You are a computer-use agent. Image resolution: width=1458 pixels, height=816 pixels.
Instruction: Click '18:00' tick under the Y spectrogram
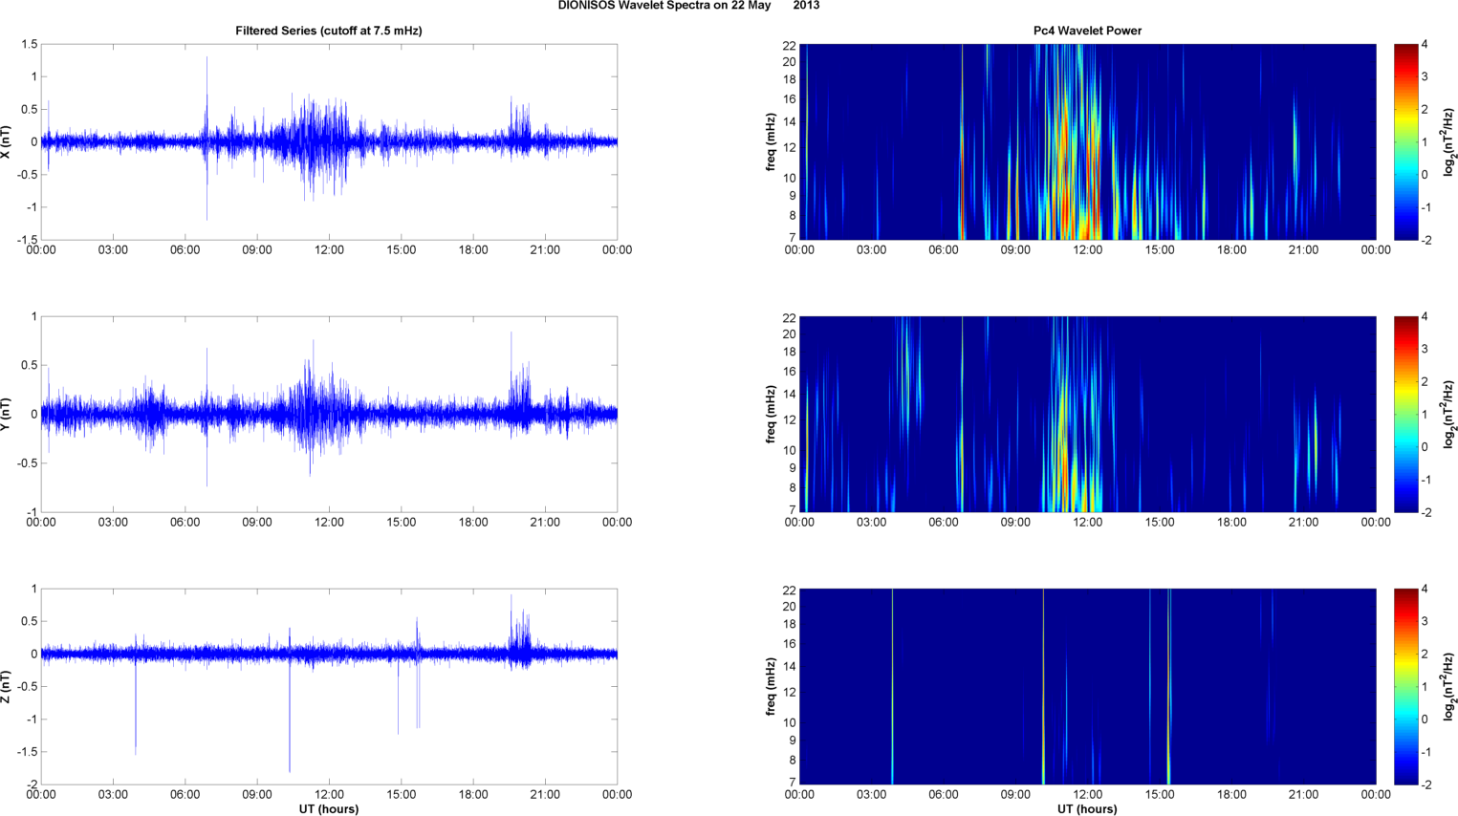coord(1231,523)
